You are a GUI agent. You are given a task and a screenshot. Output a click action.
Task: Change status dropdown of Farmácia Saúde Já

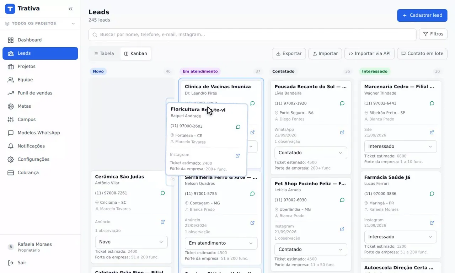pos(401,237)
